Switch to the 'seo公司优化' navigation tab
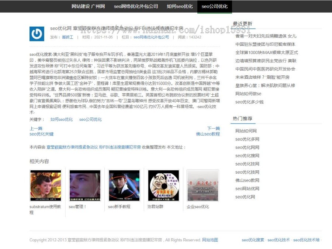332x249 pixels. (x=214, y=6)
